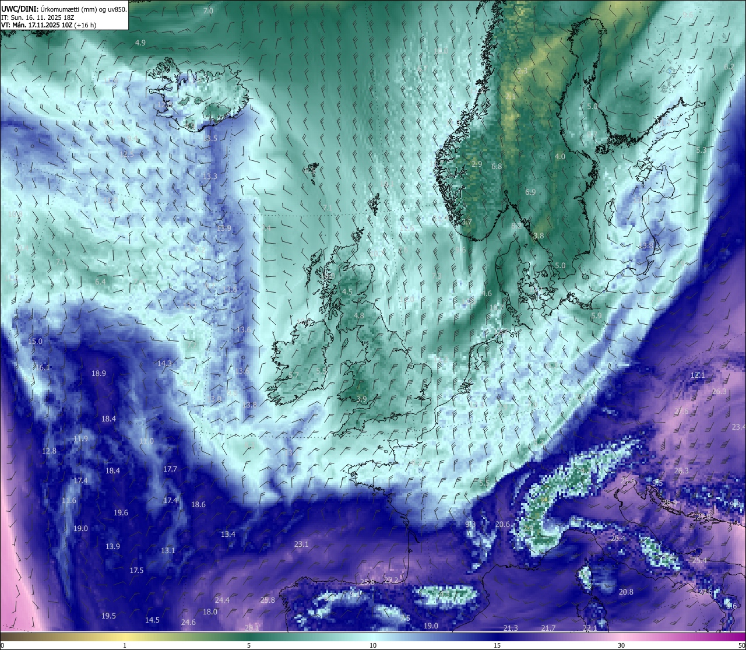The image size is (746, 650).
Task: Click the 21.7 value in the Mediterranean
Action: [548, 628]
